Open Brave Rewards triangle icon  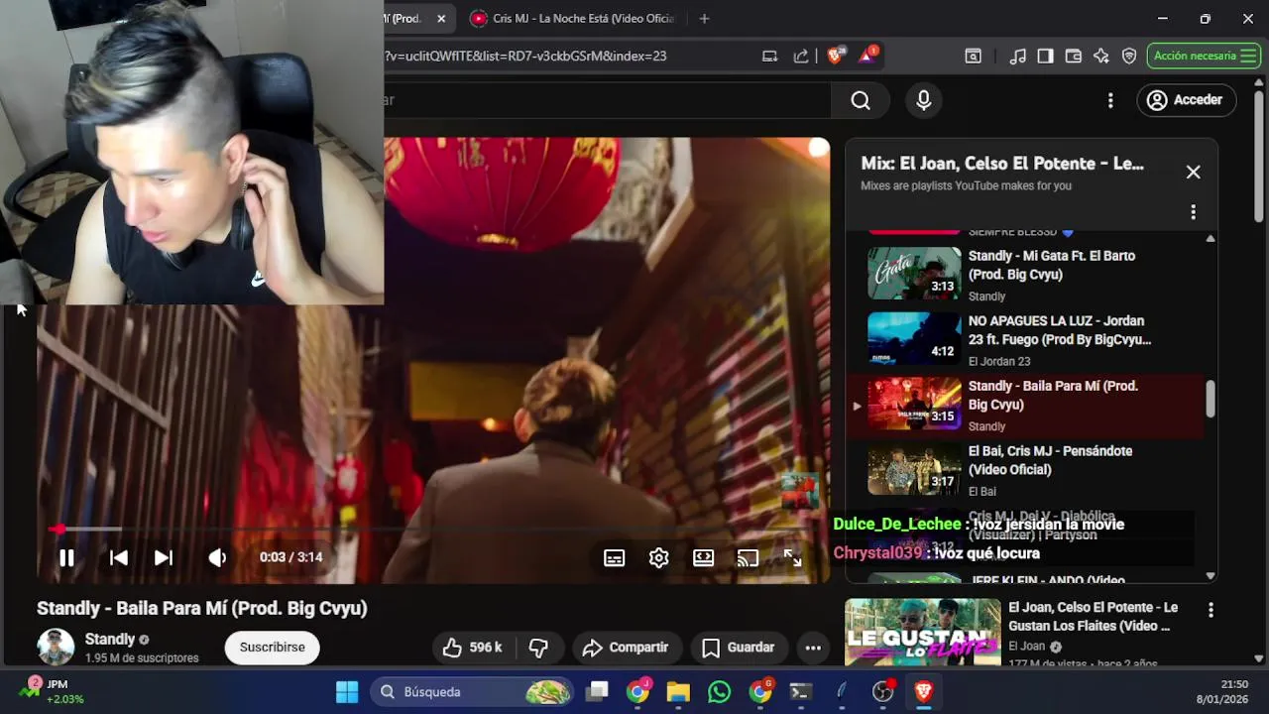(x=867, y=56)
